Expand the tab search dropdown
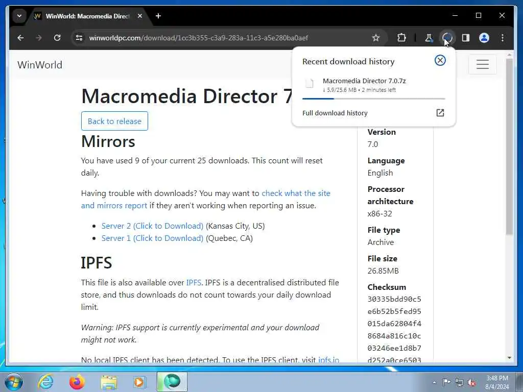Image resolution: width=523 pixels, height=392 pixels. coord(19,16)
